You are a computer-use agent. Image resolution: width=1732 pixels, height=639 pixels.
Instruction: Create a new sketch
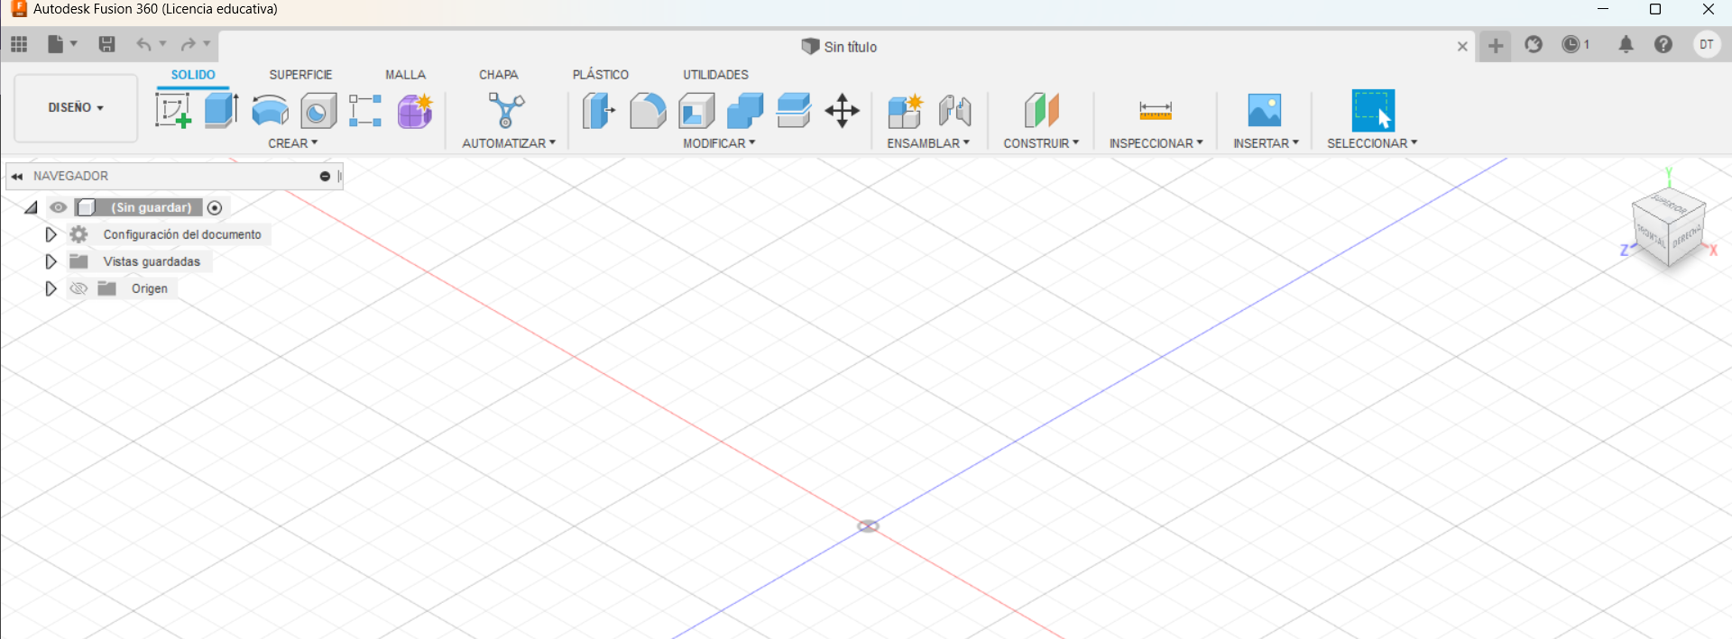click(172, 111)
